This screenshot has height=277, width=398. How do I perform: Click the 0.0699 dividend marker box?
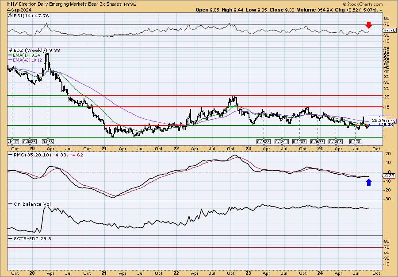pyautogui.click(x=318, y=142)
